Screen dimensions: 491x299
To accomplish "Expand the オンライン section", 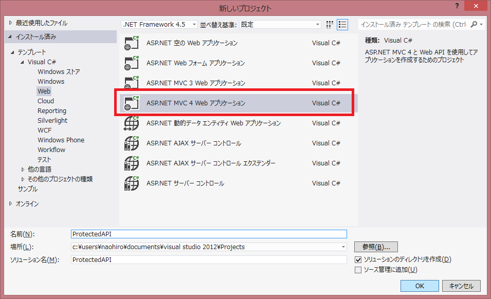I will (10, 203).
